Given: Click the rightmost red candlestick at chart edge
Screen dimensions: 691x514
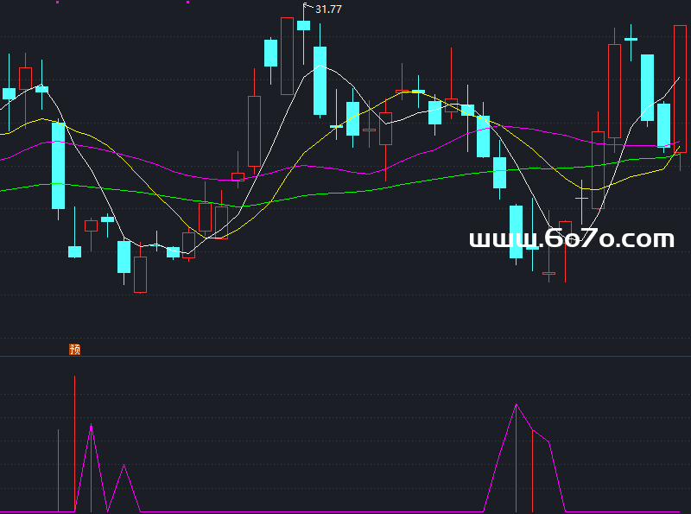Looking at the screenshot, I should (x=680, y=86).
